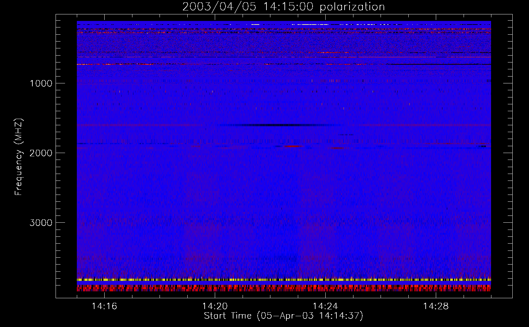Click the word 'polarization' in the title
Screen dimensions: 529x327
click(352, 7)
